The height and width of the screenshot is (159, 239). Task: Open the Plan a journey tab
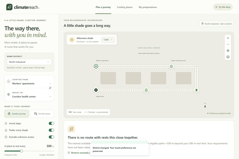coord(103,7)
